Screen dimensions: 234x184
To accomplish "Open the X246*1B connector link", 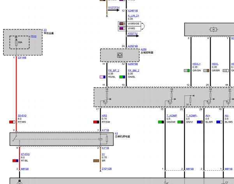I will coord(133,11).
